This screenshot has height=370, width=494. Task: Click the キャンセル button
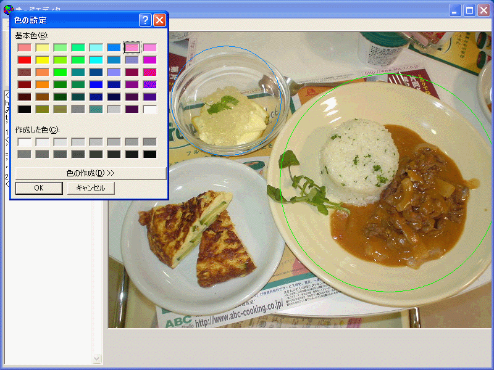[91, 188]
